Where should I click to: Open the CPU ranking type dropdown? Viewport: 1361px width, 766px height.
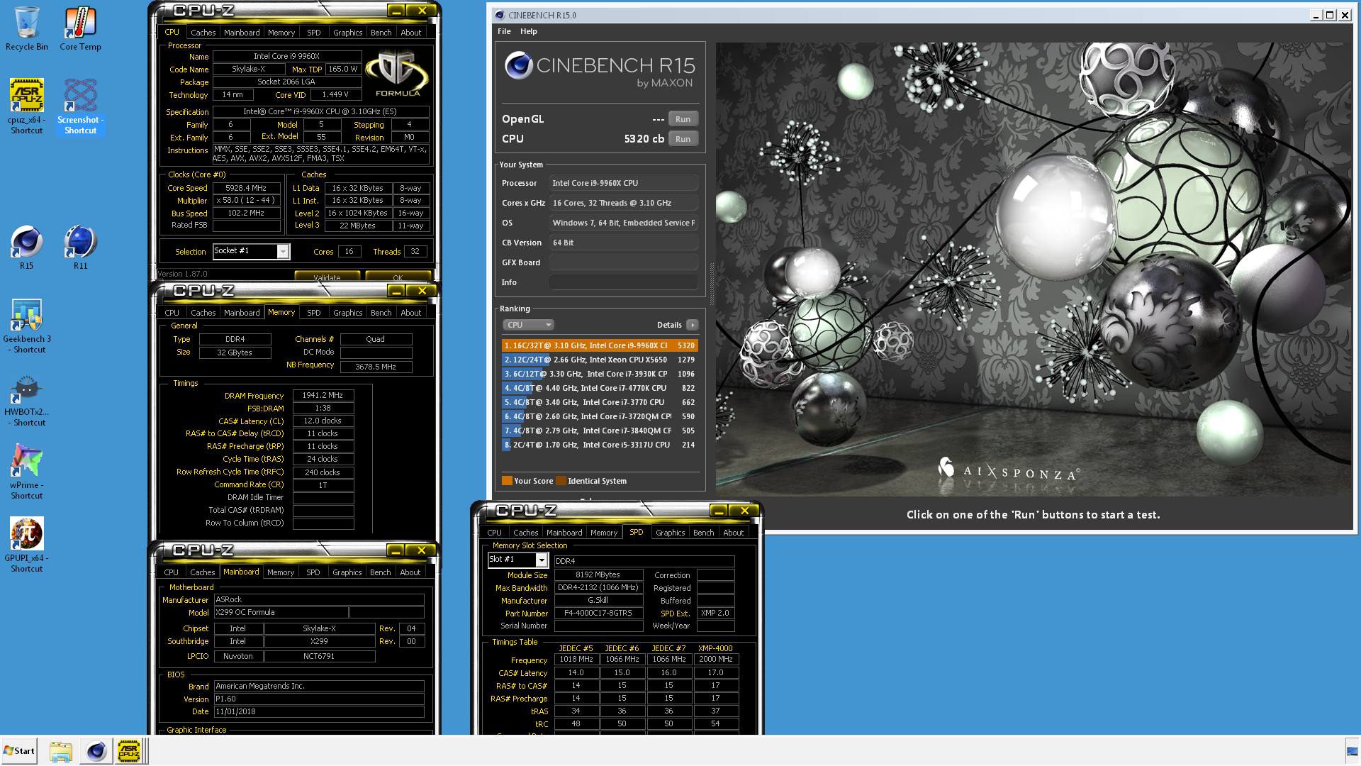coord(528,325)
